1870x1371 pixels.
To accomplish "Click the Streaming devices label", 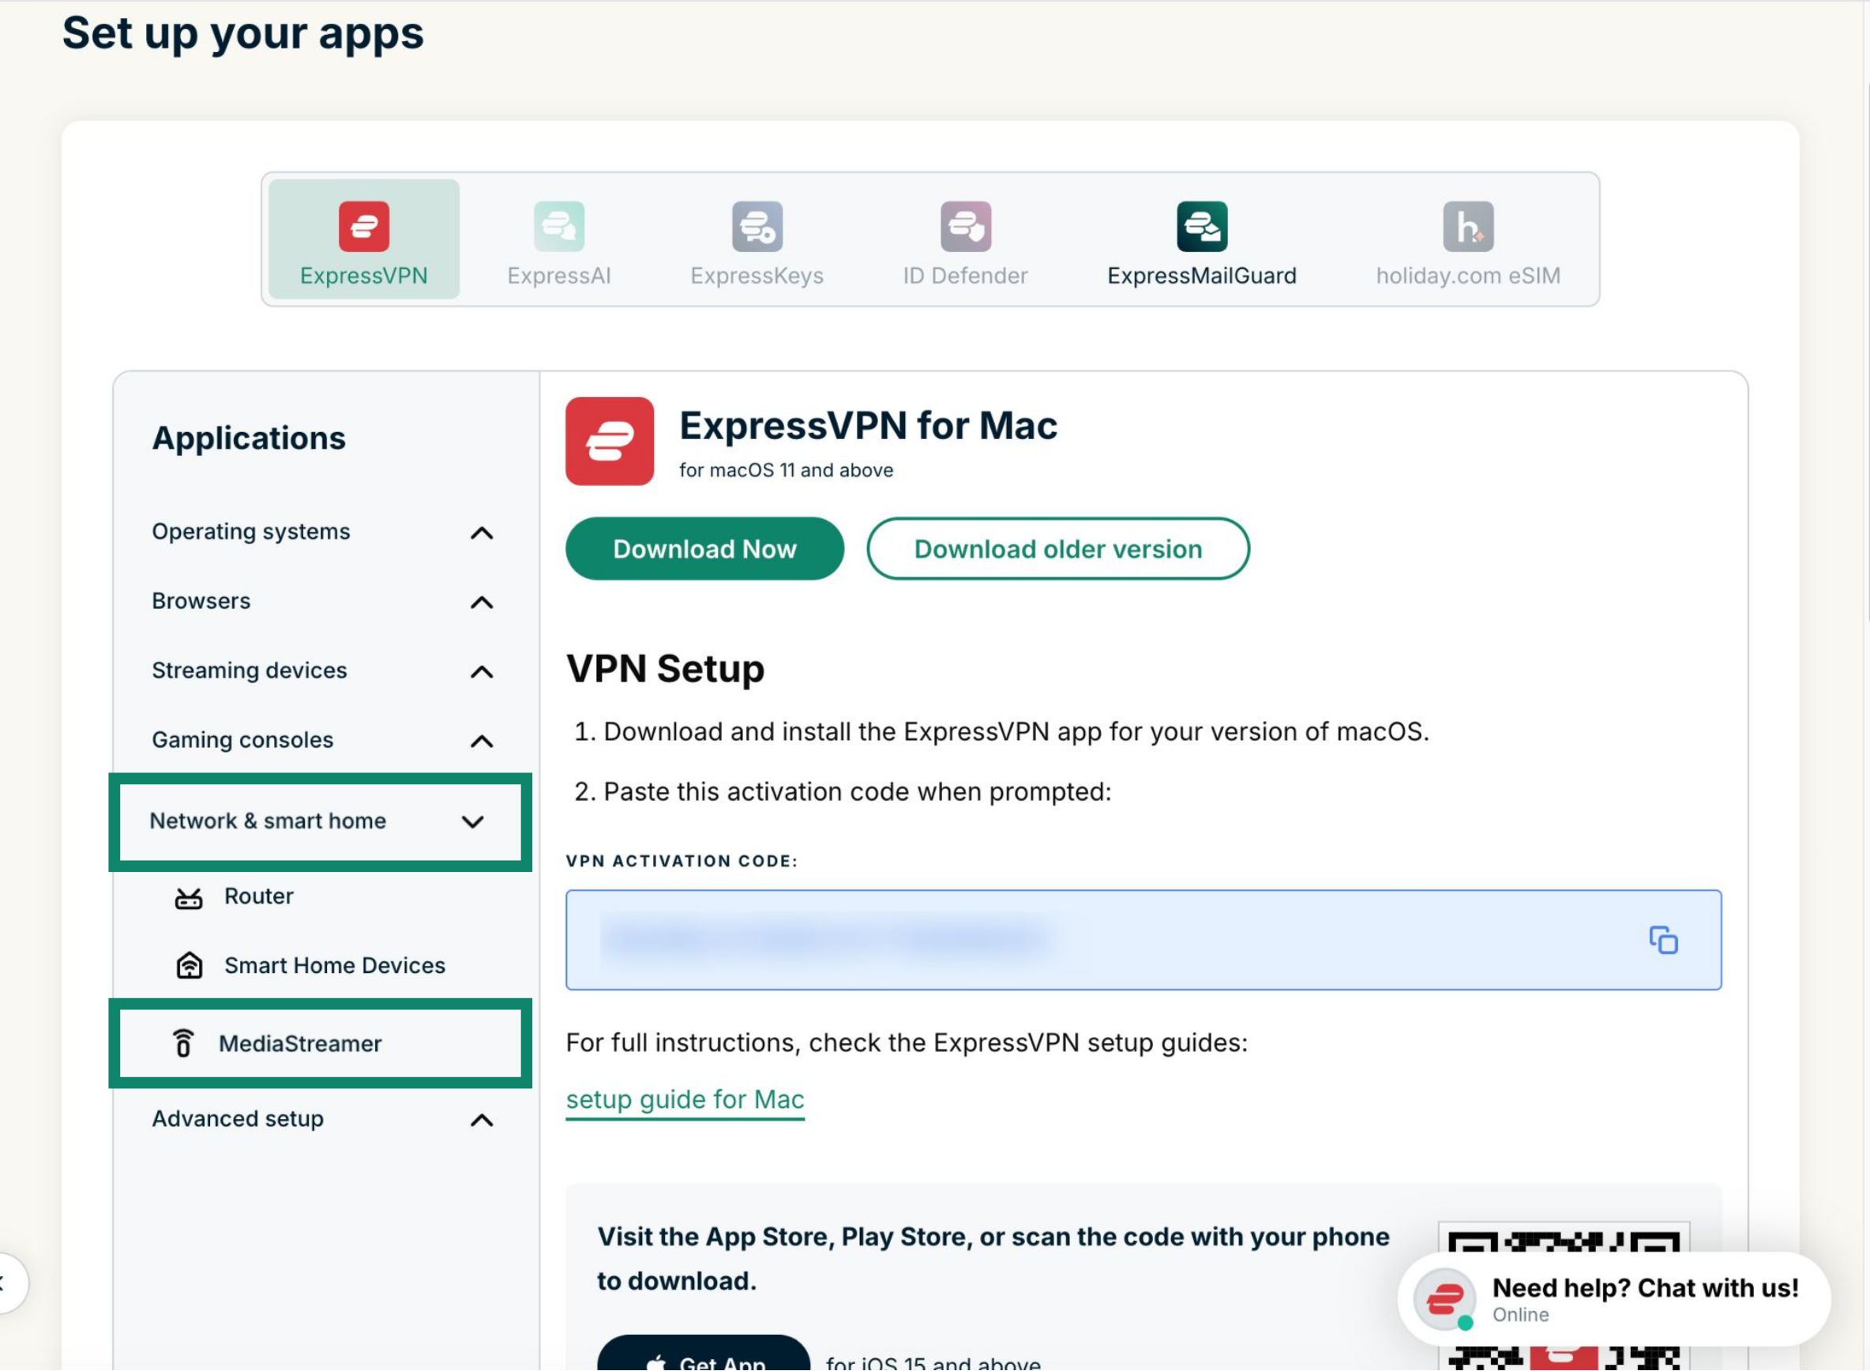I will click(x=249, y=670).
